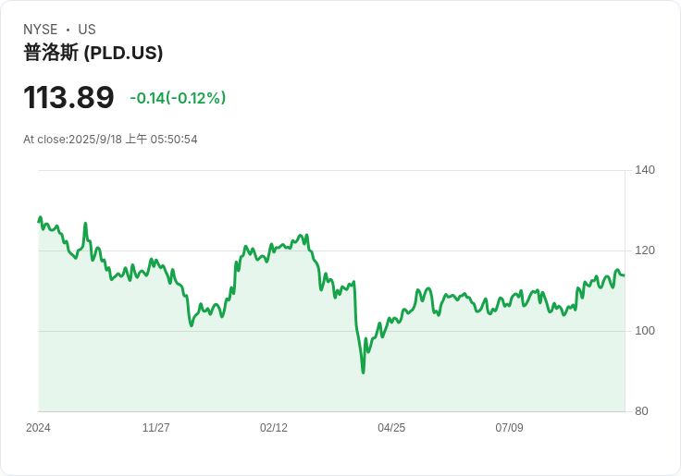Click the 11/27 x-axis date label
Viewport: 681px width, 476px height.
tap(155, 428)
